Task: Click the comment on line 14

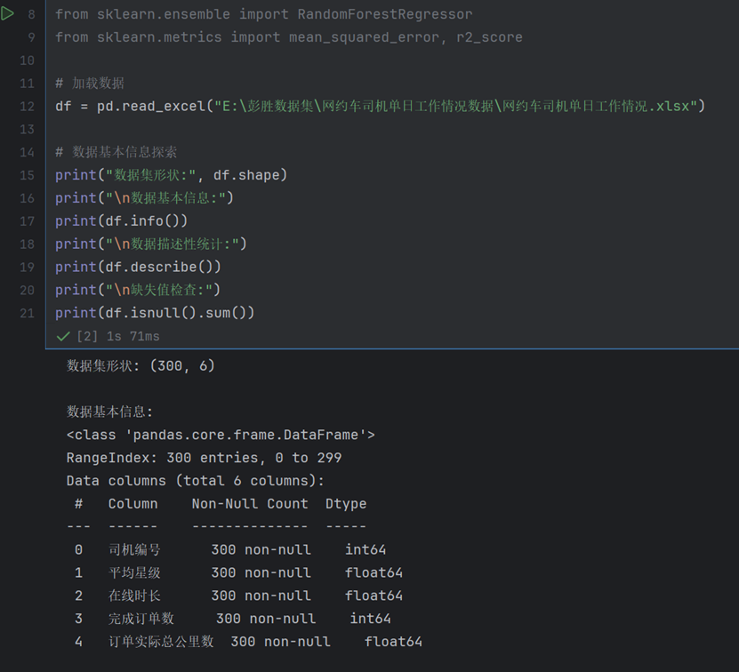Action: (116, 152)
